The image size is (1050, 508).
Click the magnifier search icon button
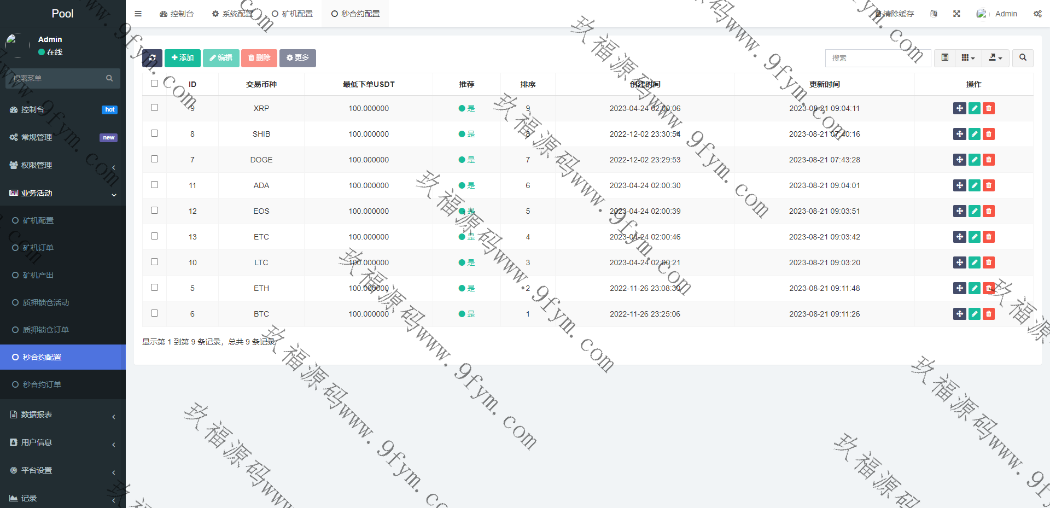point(1023,58)
